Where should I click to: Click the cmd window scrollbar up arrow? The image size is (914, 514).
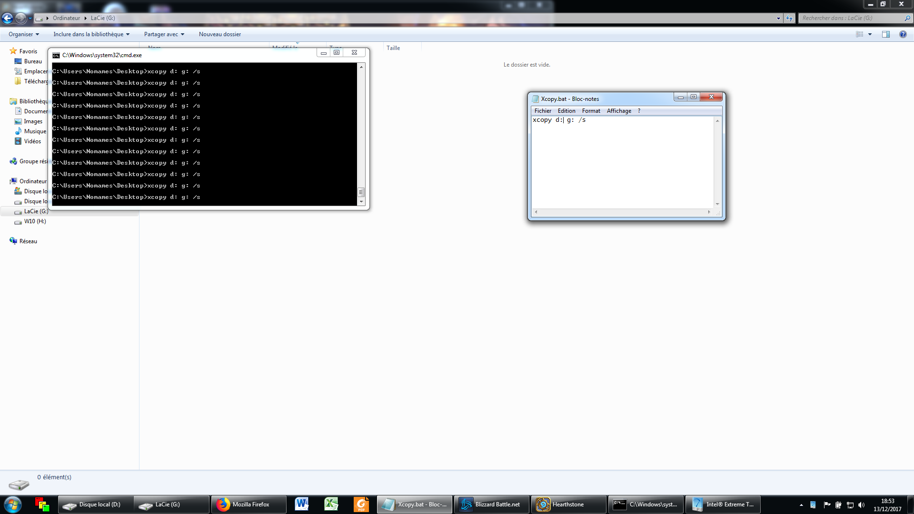(x=361, y=67)
